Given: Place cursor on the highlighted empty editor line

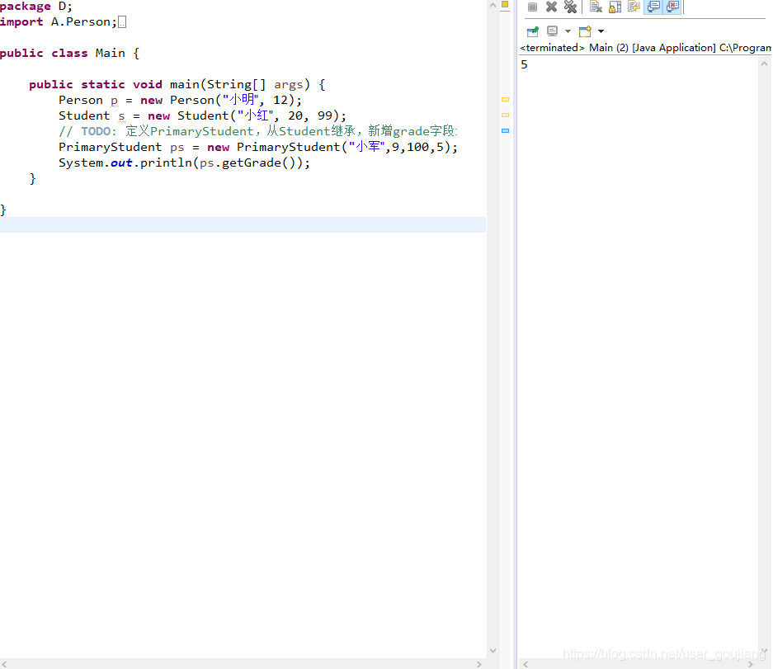Looking at the screenshot, I should pos(243,225).
